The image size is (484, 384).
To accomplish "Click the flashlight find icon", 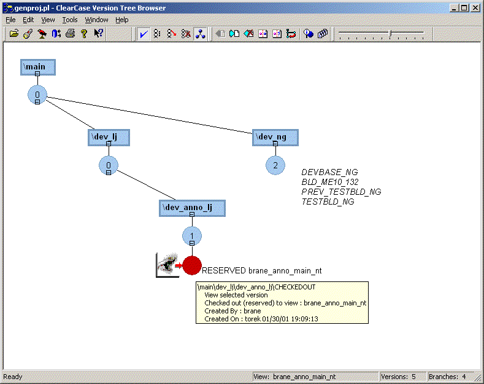I will pyautogui.click(x=28, y=33).
